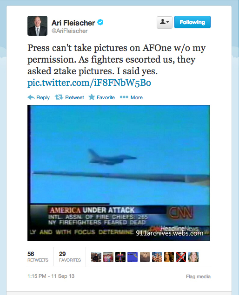Viewport: 239px width, 295px height.
Task: Open the Ari Fleischer display name
Action: (x=73, y=23)
